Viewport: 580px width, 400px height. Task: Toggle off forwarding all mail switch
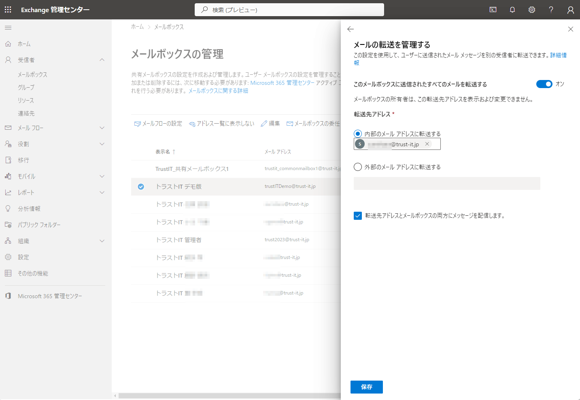point(544,84)
